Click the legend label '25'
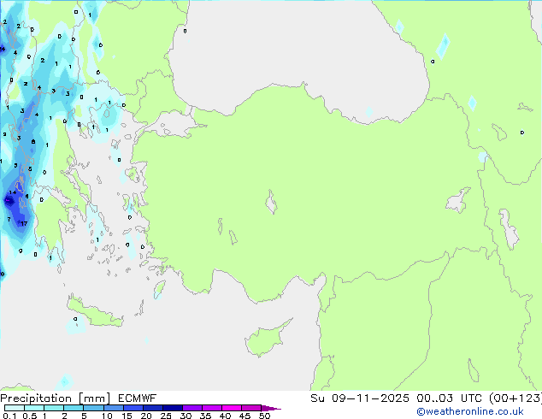 (x=166, y=416)
